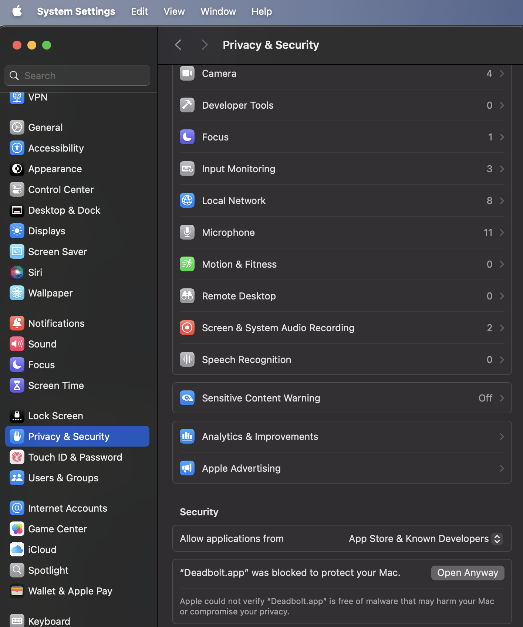Click the Motion & Fitness label
523x627 pixels.
pos(239,264)
